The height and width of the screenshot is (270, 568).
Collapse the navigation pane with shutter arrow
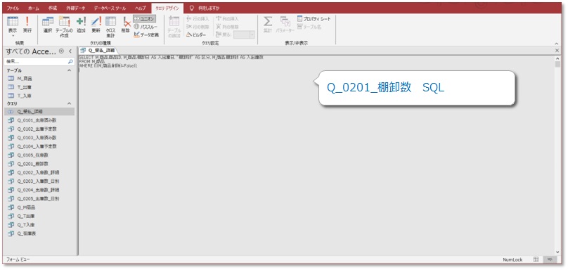pos(70,51)
